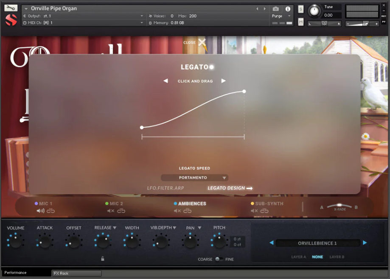Click the red Soundiron logo
The width and height of the screenshot is (390, 279).
[10, 19]
